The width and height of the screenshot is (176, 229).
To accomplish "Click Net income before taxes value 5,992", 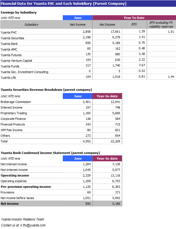I will 116,198.
